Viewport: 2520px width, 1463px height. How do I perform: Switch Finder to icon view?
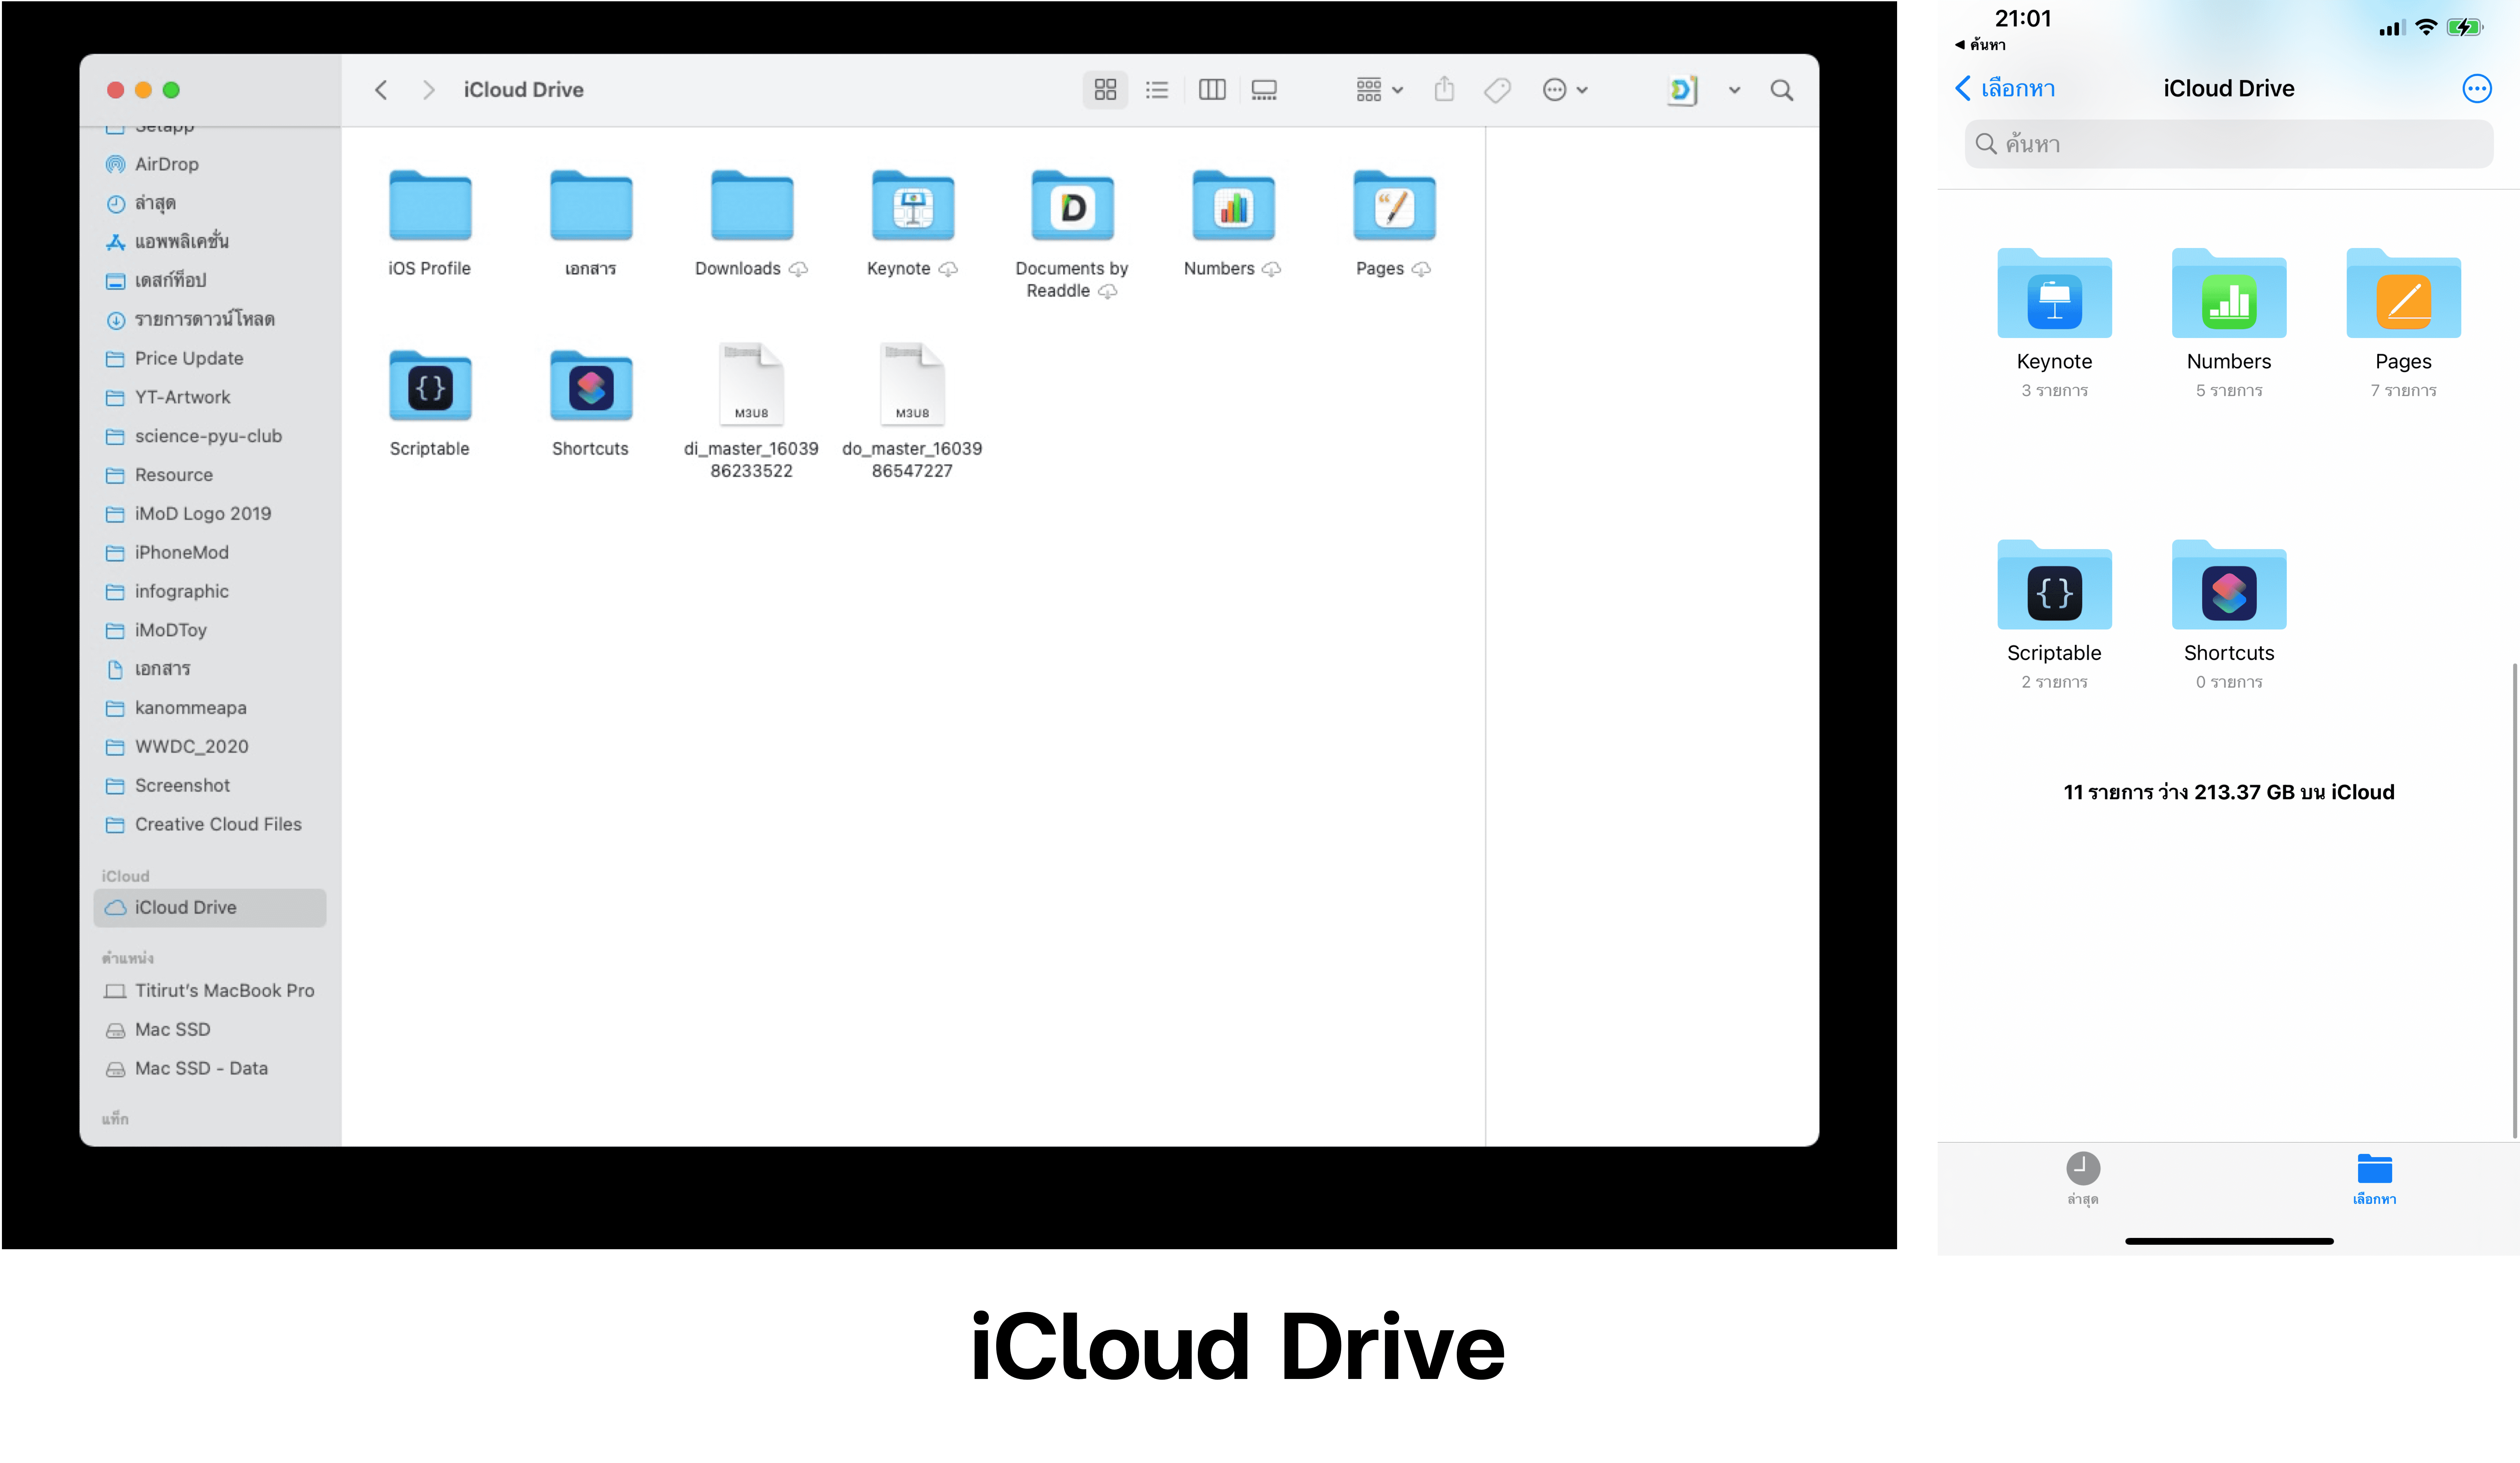coord(1105,90)
